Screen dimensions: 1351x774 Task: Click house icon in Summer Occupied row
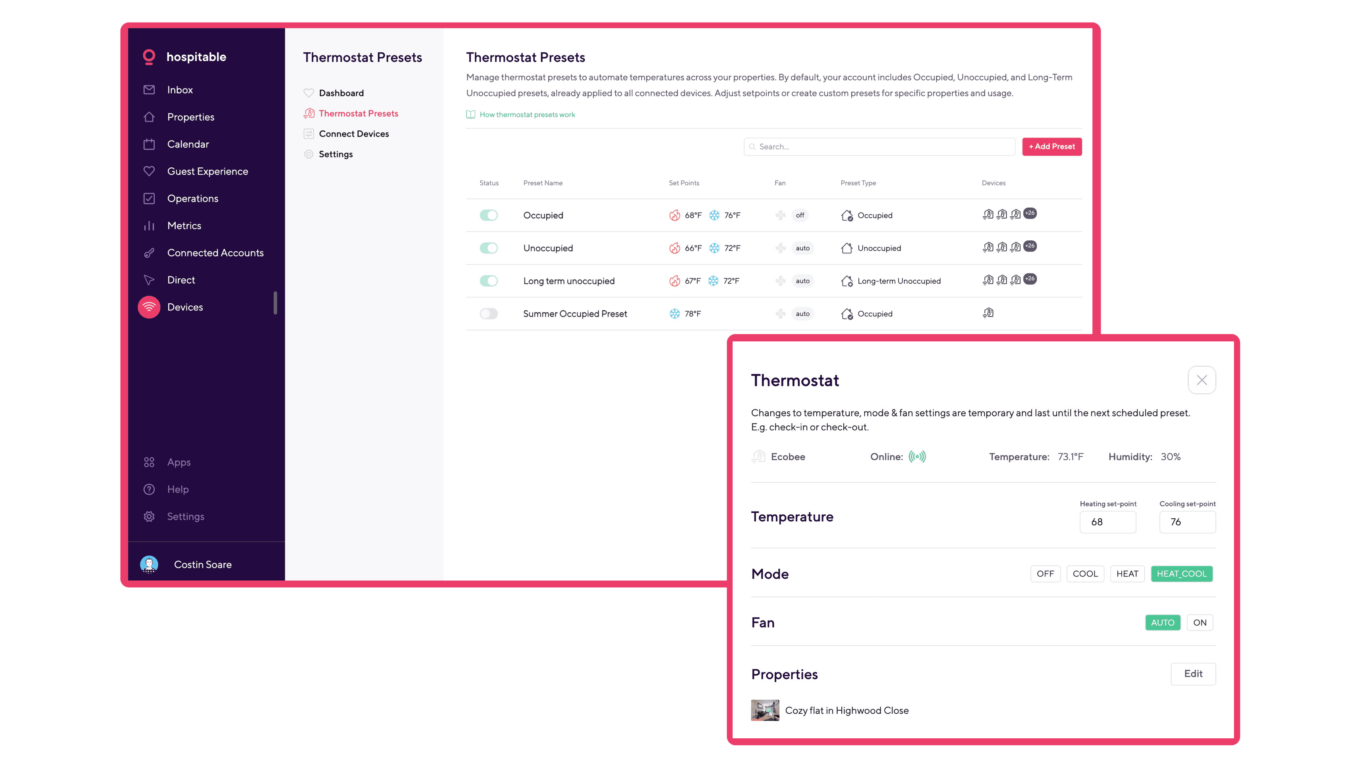[x=846, y=314]
